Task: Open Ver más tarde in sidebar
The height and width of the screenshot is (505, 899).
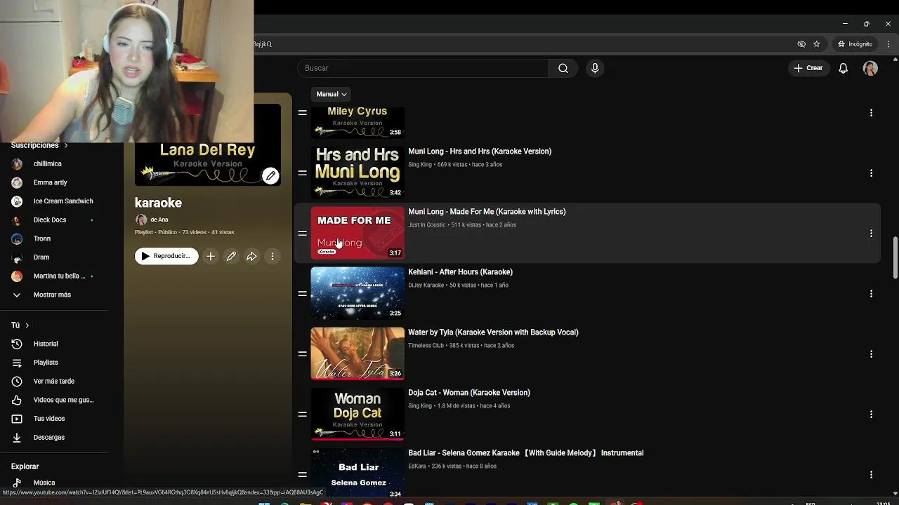Action: (54, 381)
